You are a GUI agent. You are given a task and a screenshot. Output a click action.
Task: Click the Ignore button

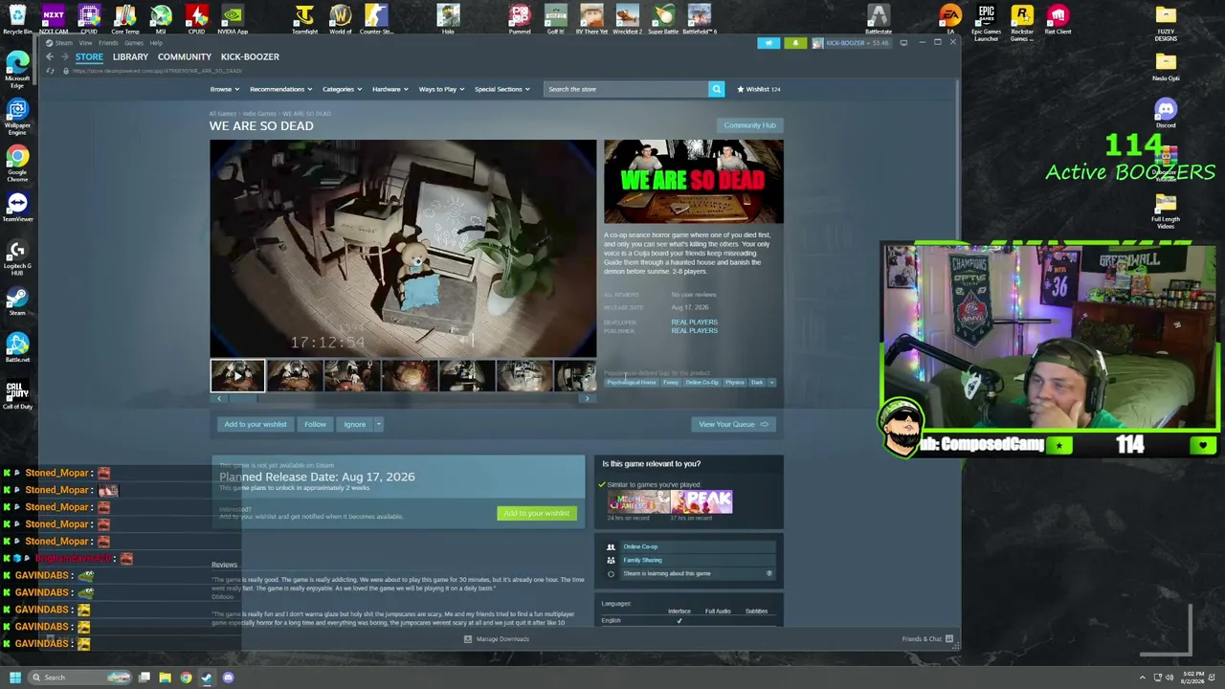click(x=355, y=424)
